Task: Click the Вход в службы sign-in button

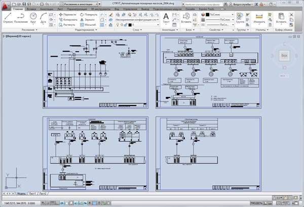Action: click(242, 4)
